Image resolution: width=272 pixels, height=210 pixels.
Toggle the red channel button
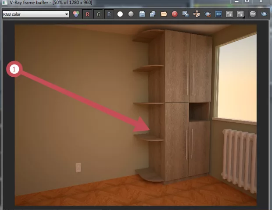click(87, 14)
